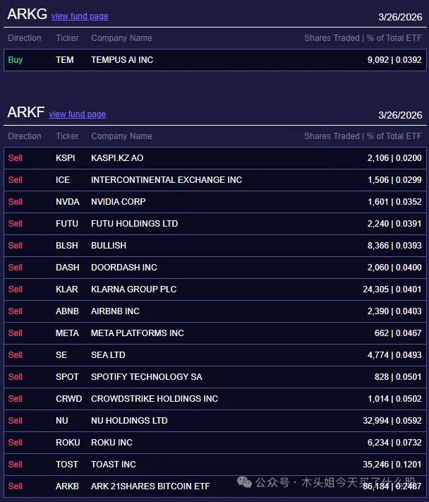Click value 8,366 | 0.0393

tap(394, 246)
